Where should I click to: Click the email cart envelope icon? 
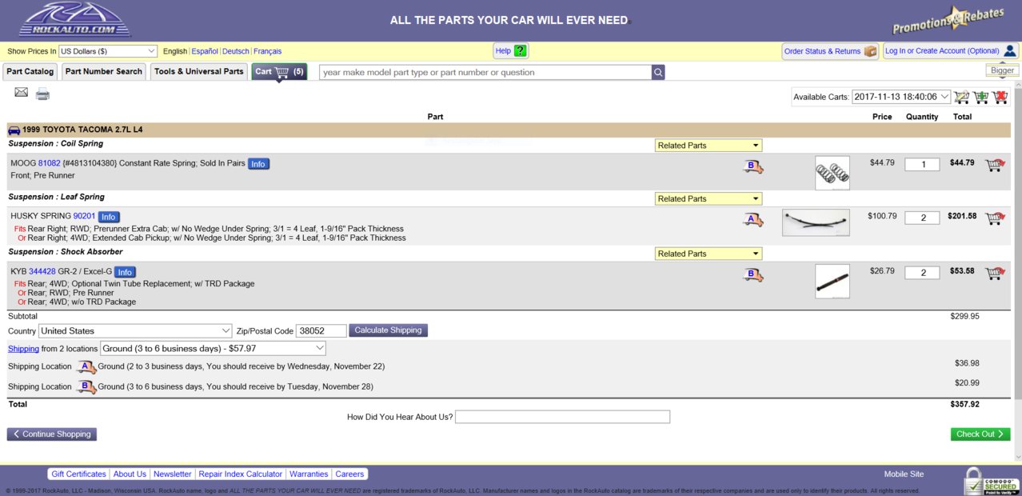click(x=21, y=93)
